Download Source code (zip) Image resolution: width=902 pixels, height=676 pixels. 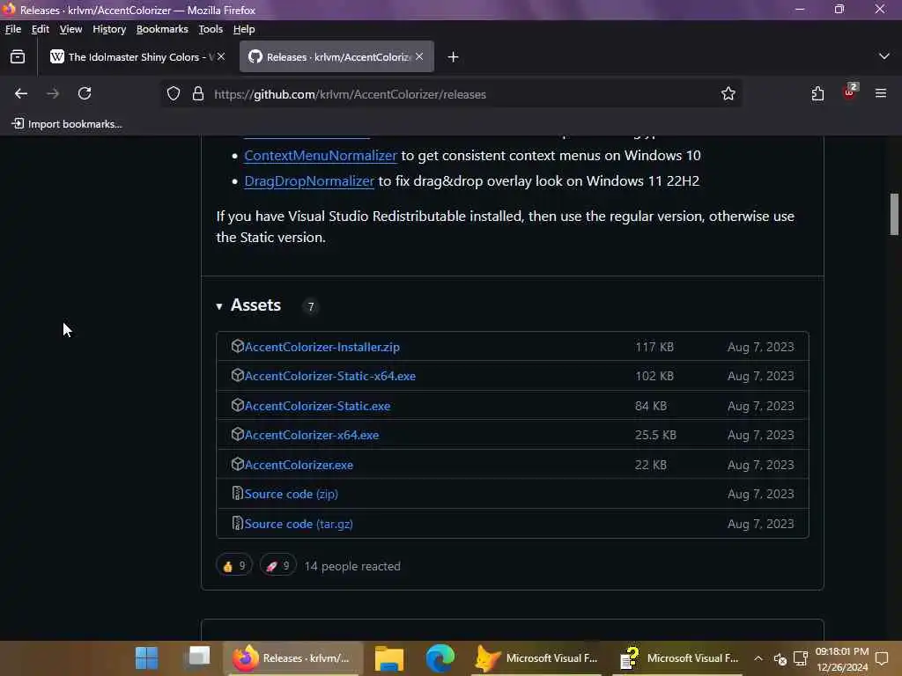pyautogui.click(x=291, y=495)
